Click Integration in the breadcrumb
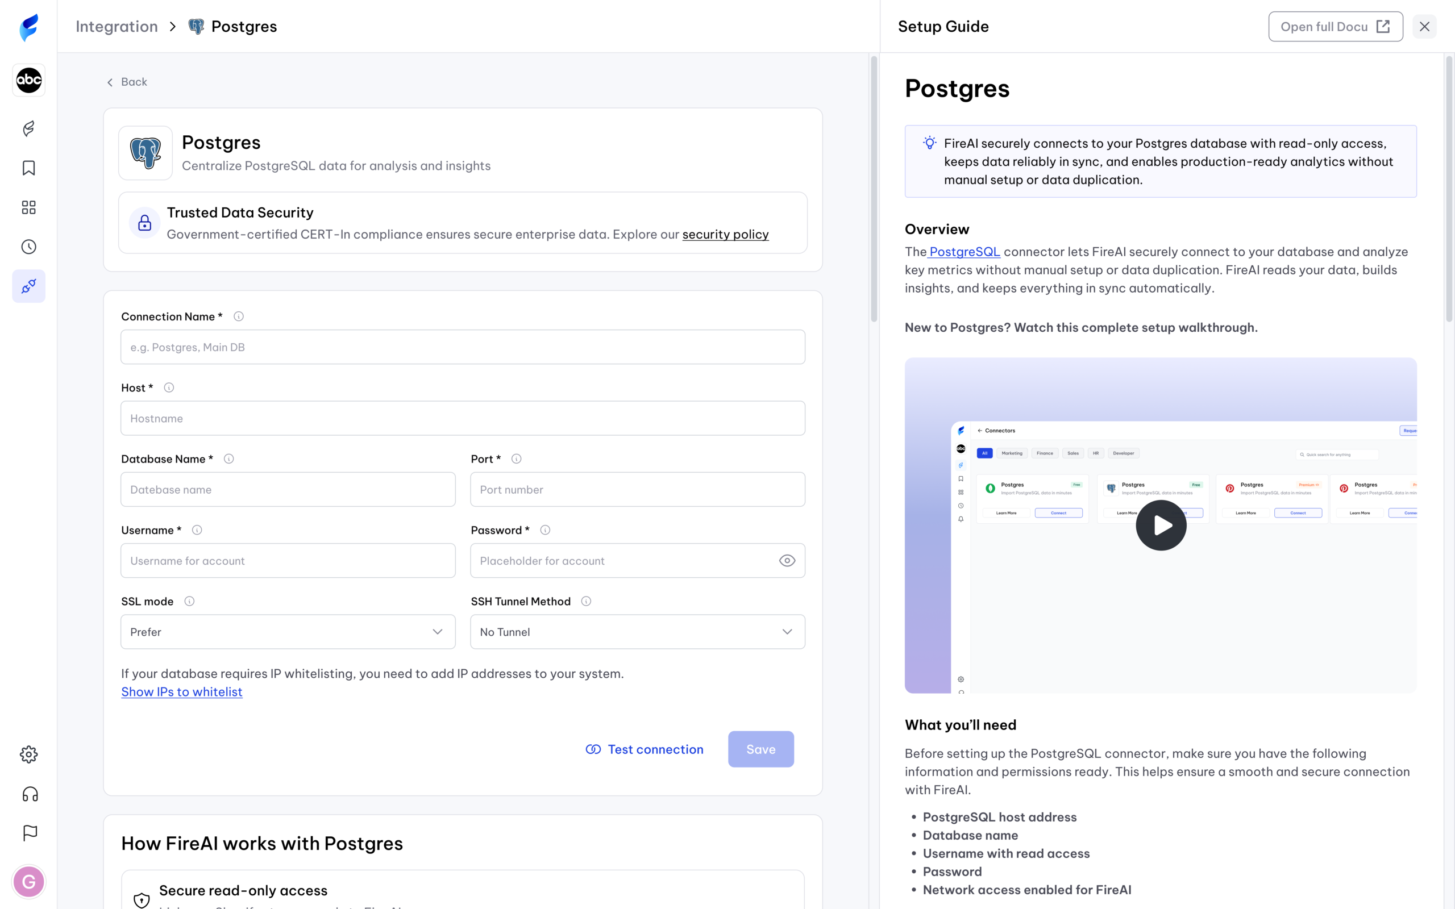The width and height of the screenshot is (1455, 909). [x=116, y=26]
